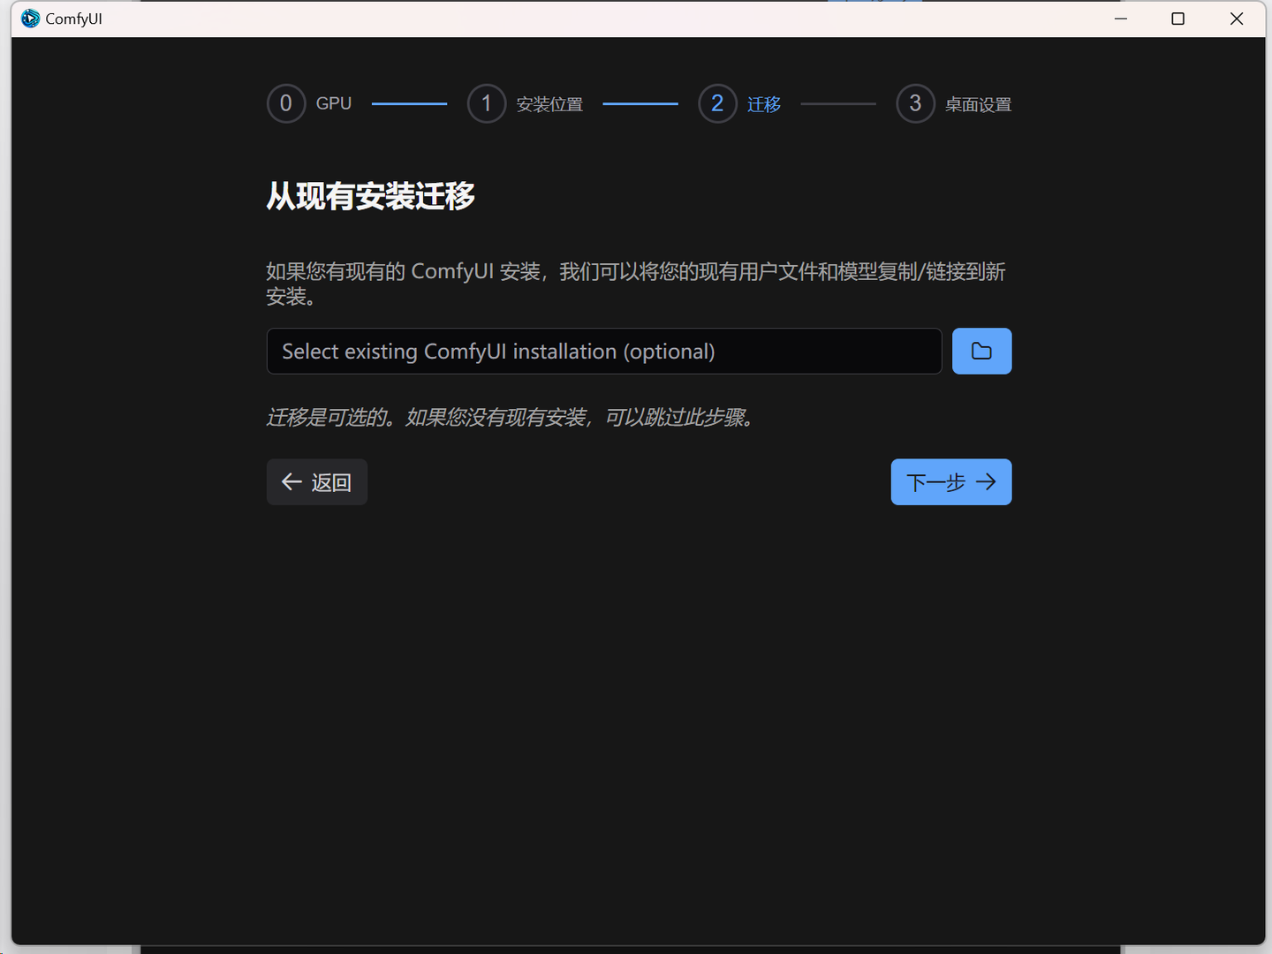Jump to step 3 桌面设置
This screenshot has width=1272, height=954.
click(x=954, y=104)
